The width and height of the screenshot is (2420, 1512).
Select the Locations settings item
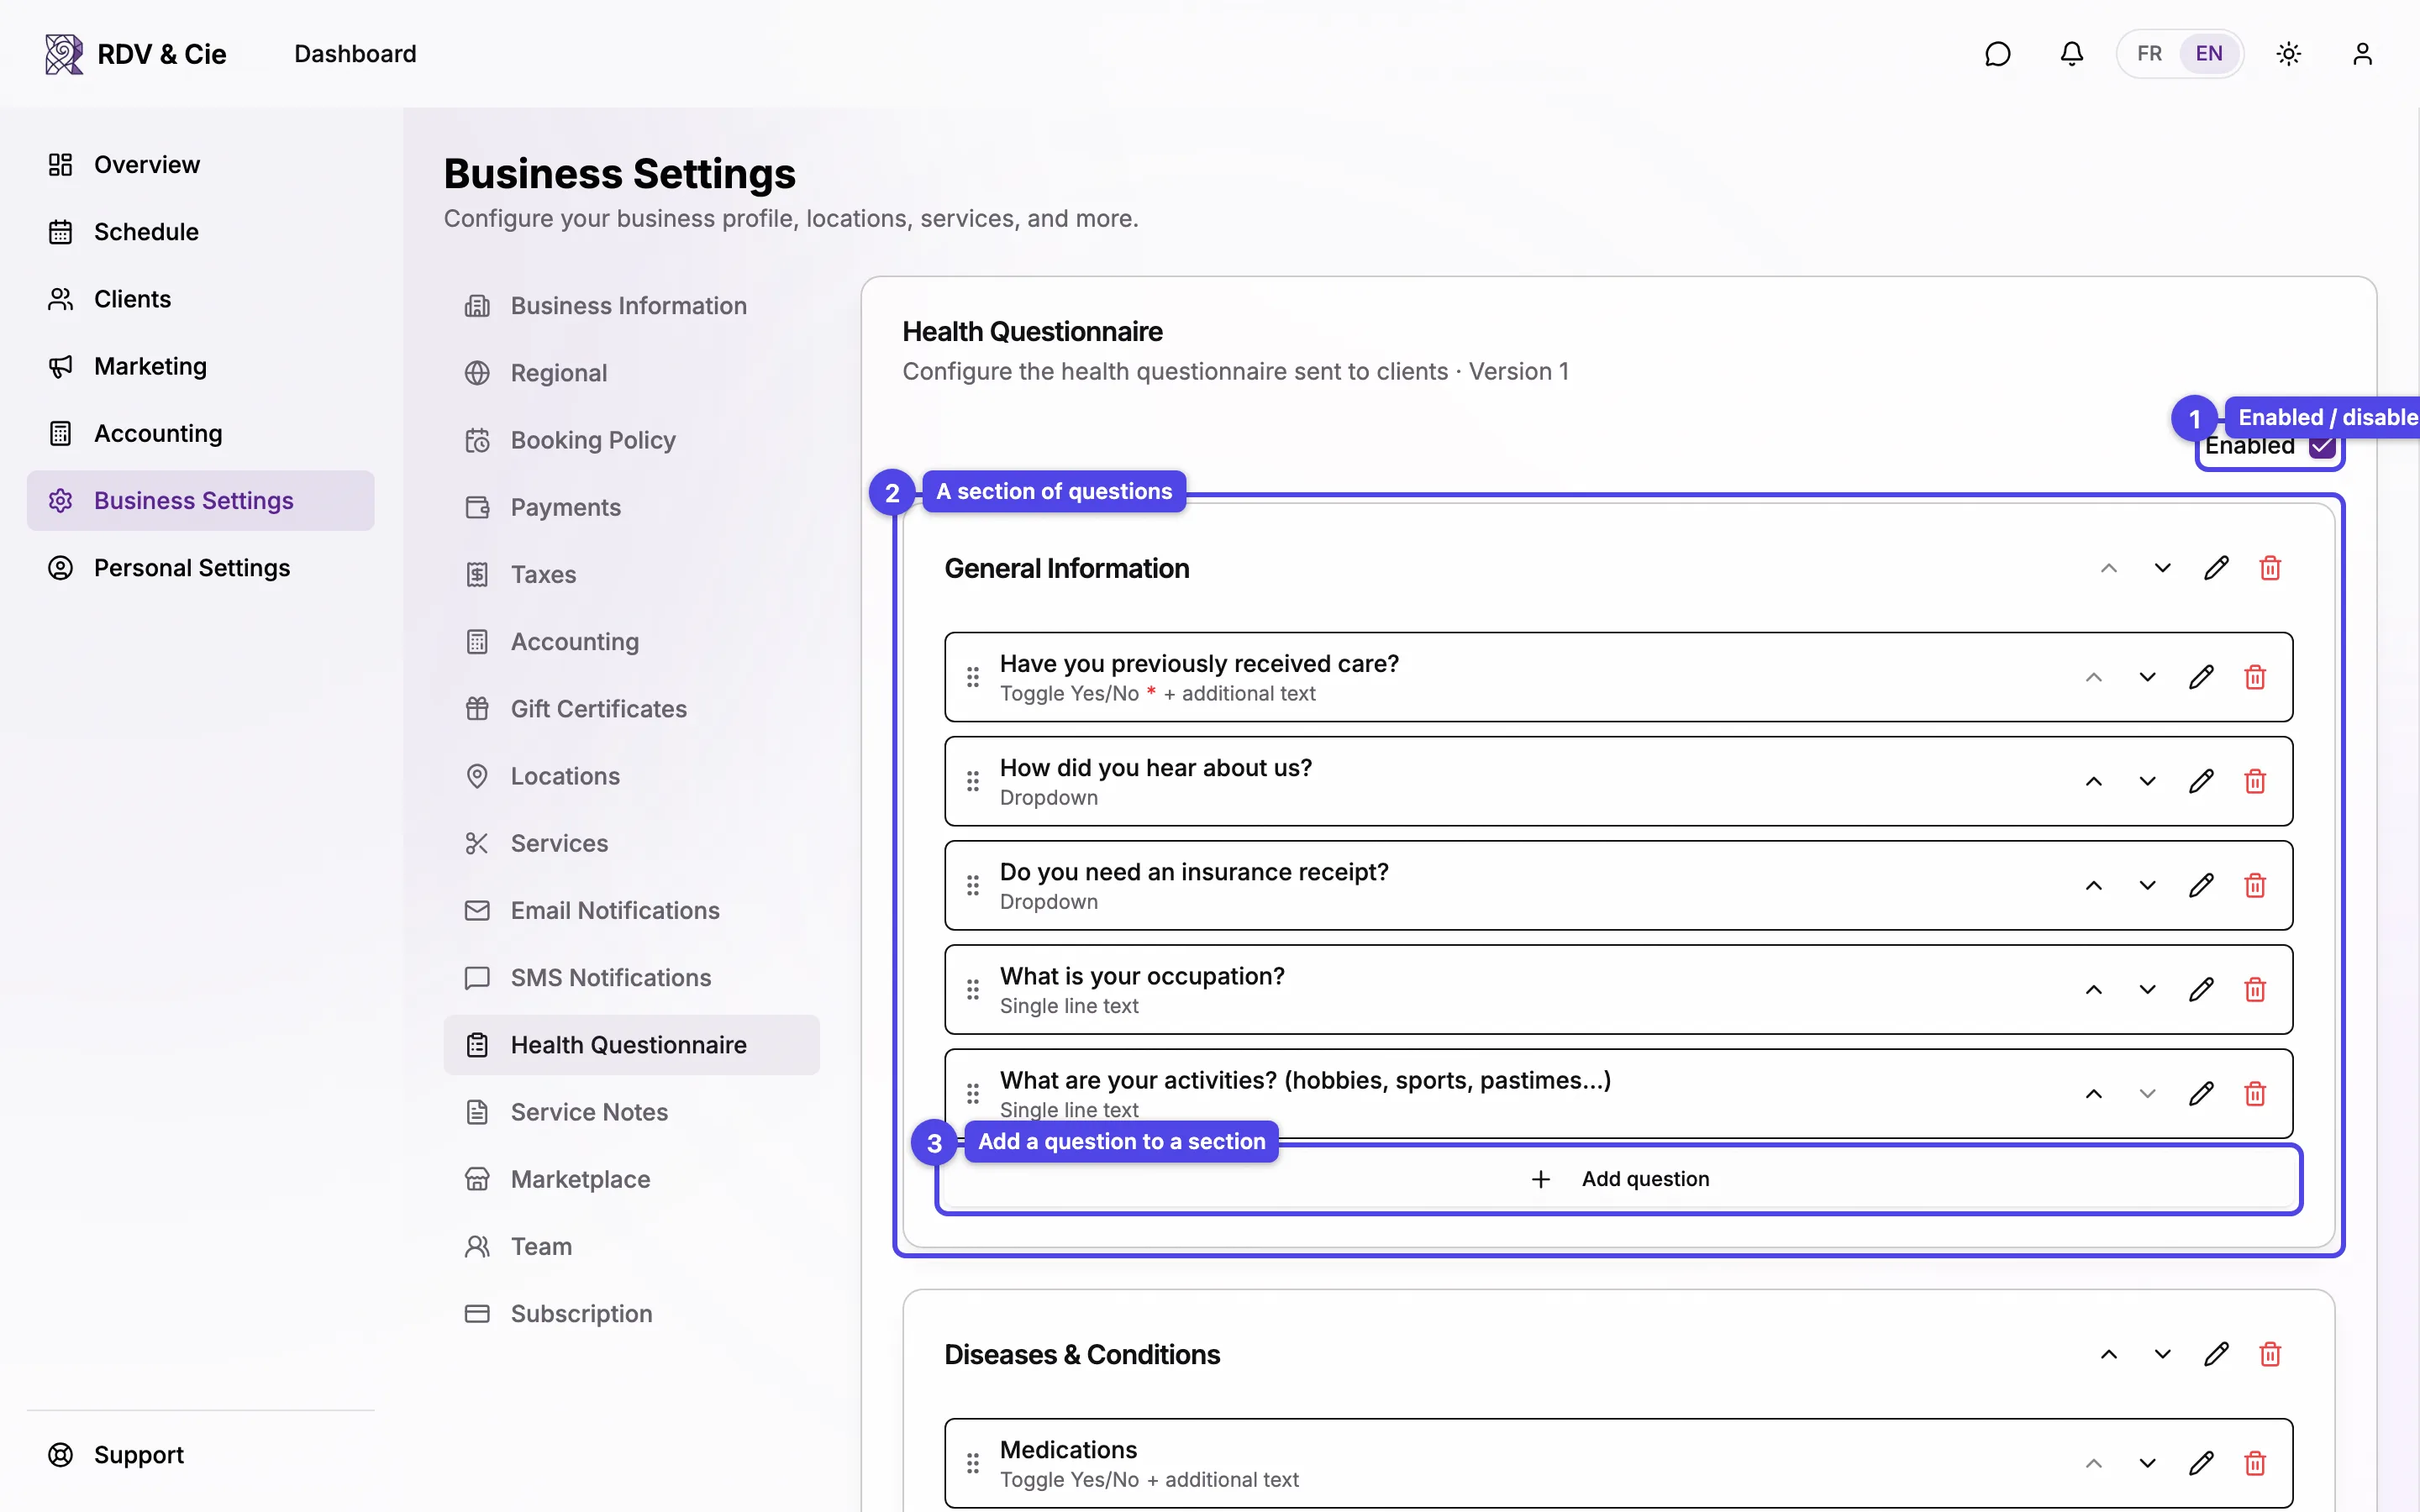tap(631, 776)
